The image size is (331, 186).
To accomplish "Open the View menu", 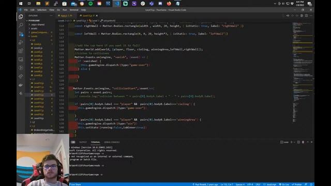I will [x=52, y=10].
